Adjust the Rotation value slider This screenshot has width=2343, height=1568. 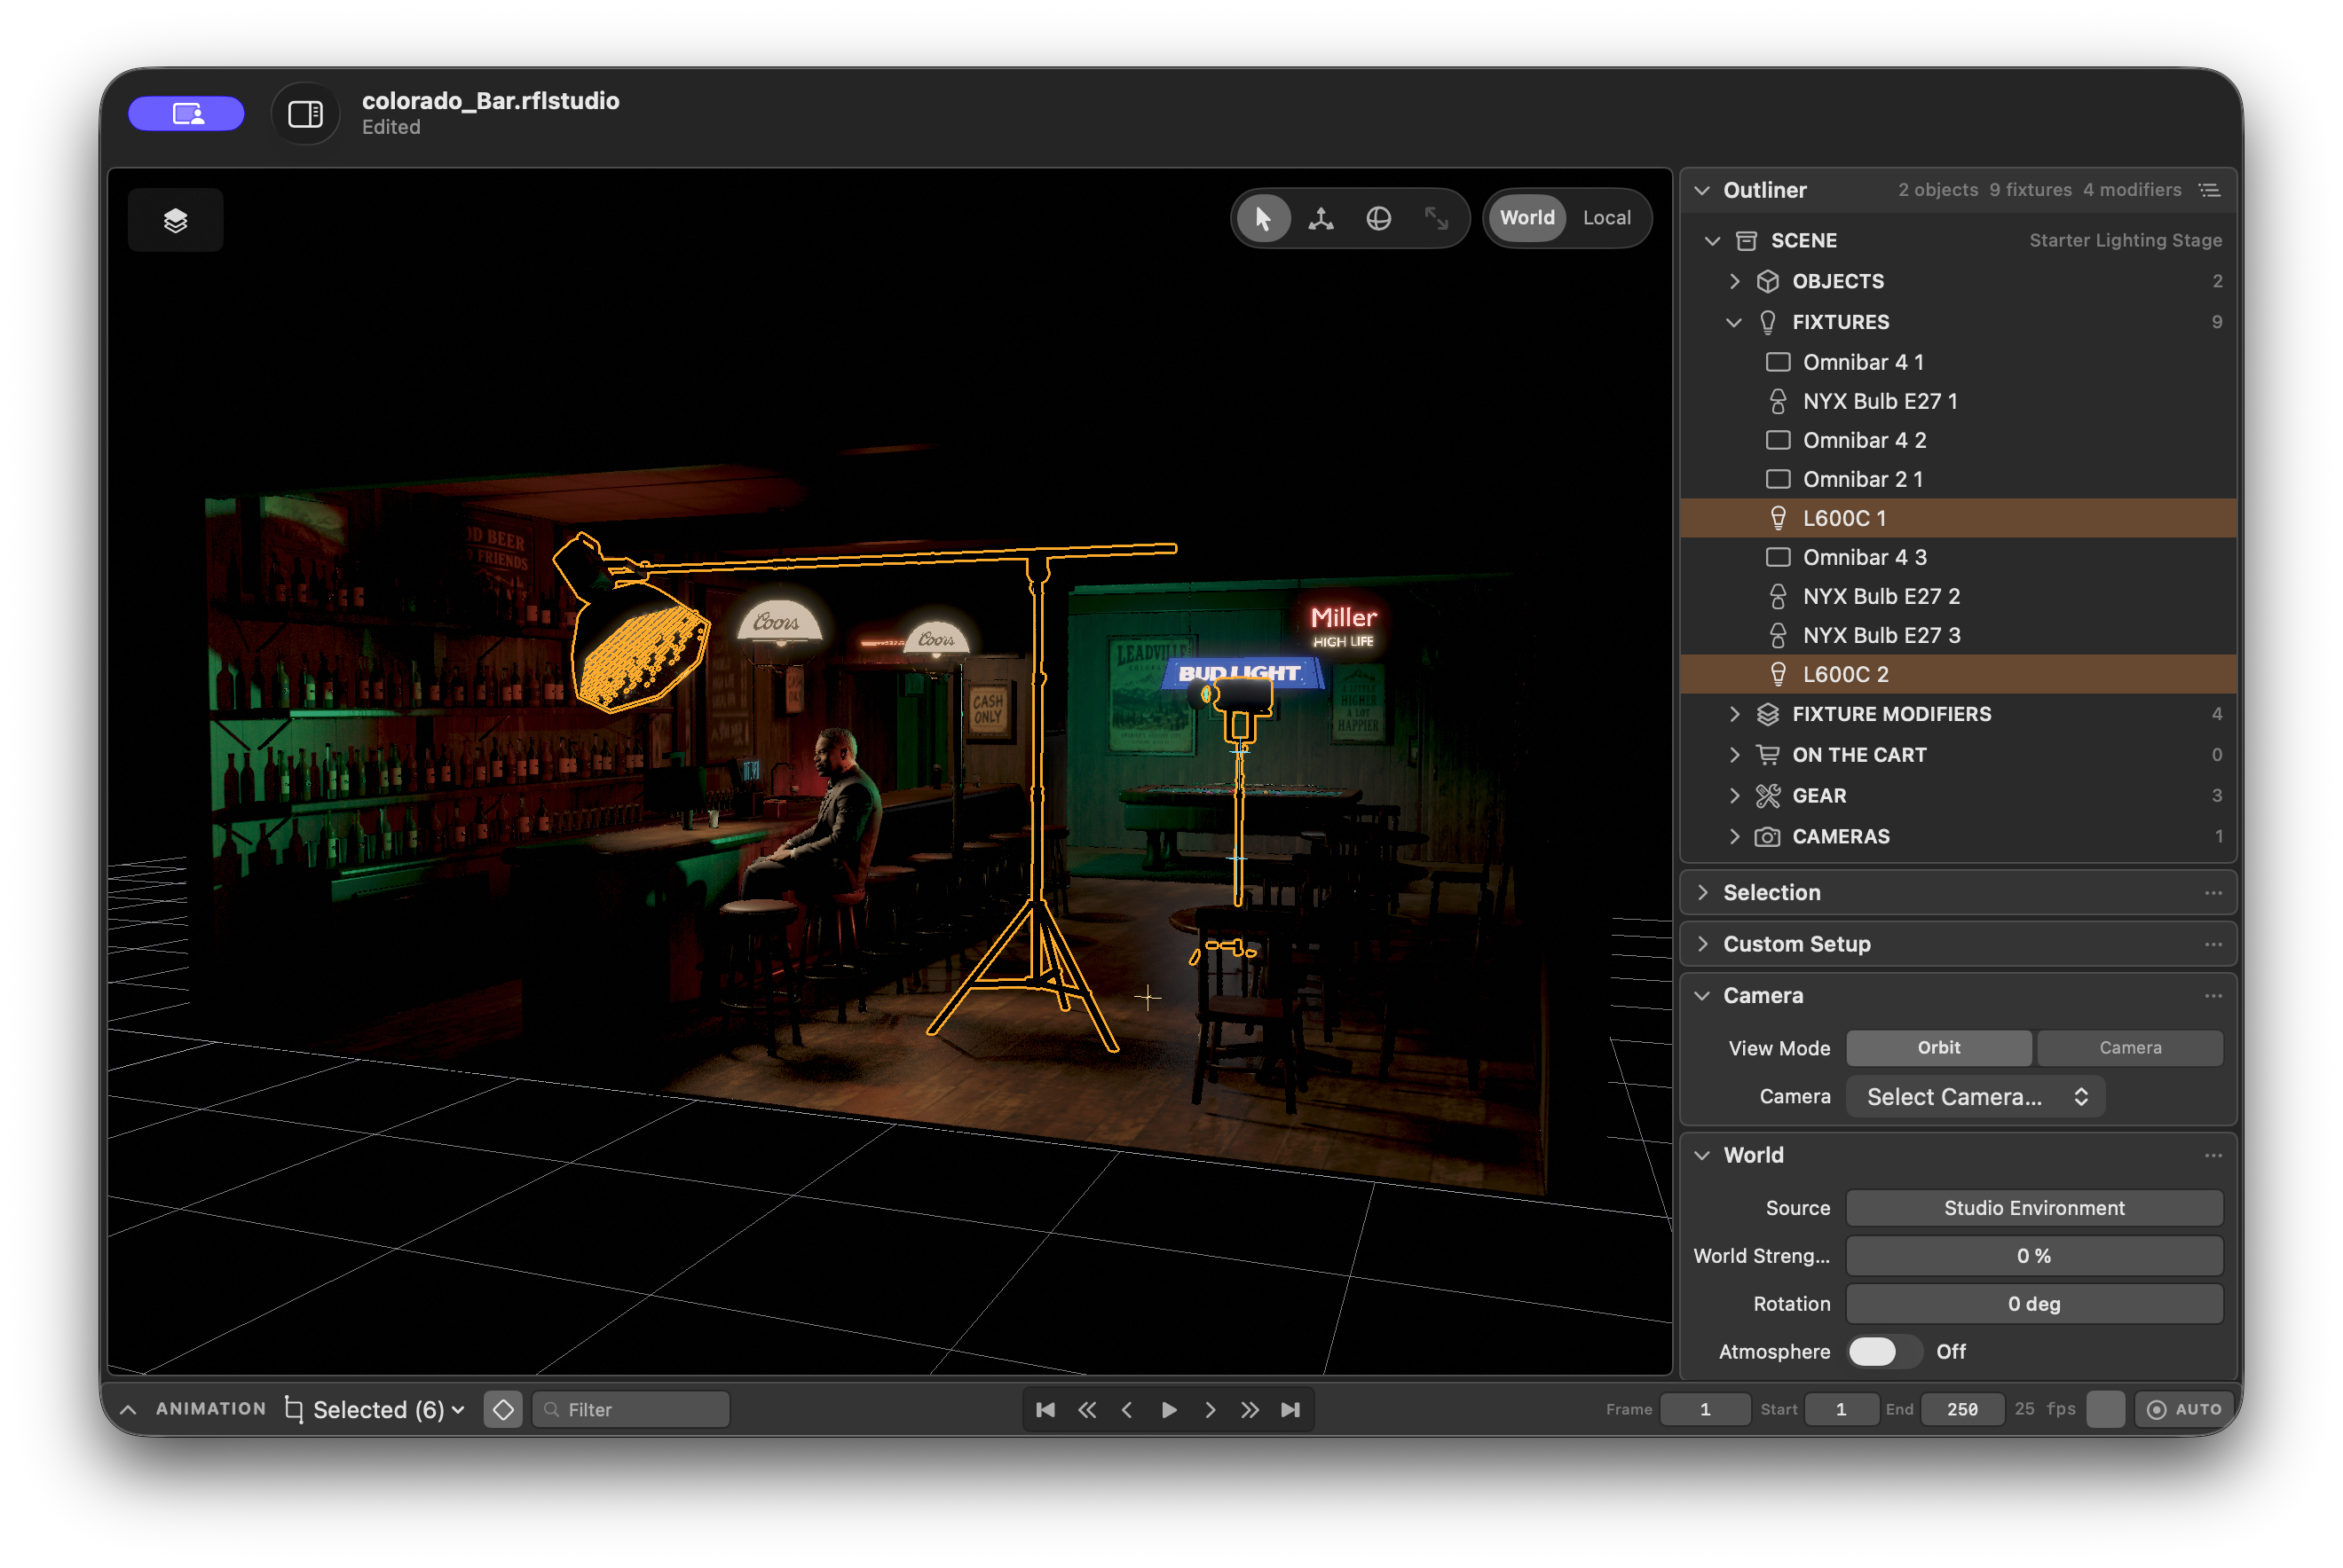point(2034,1304)
